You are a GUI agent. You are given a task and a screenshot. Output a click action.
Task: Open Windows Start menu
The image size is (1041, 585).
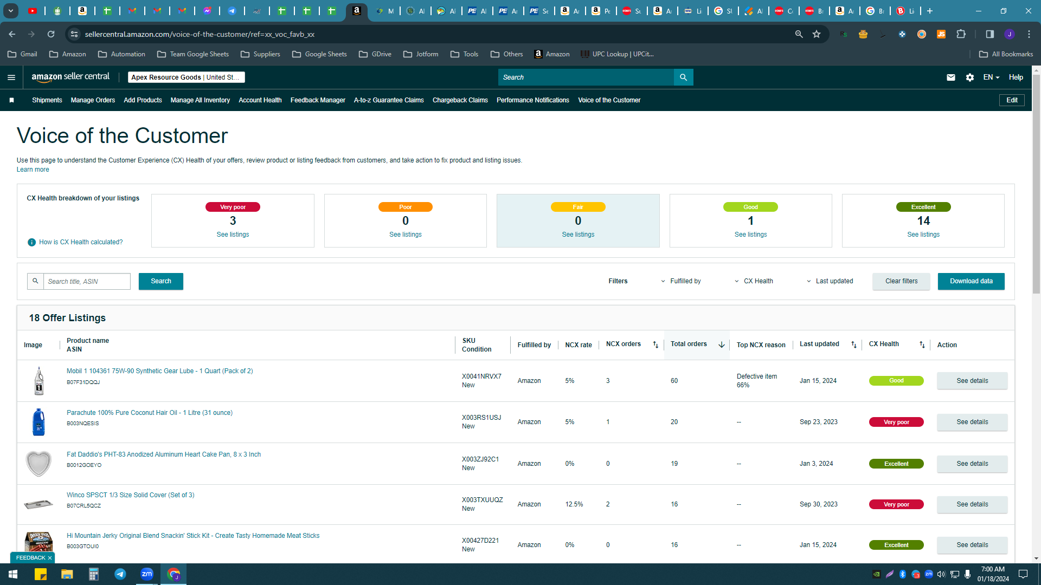tap(13, 574)
